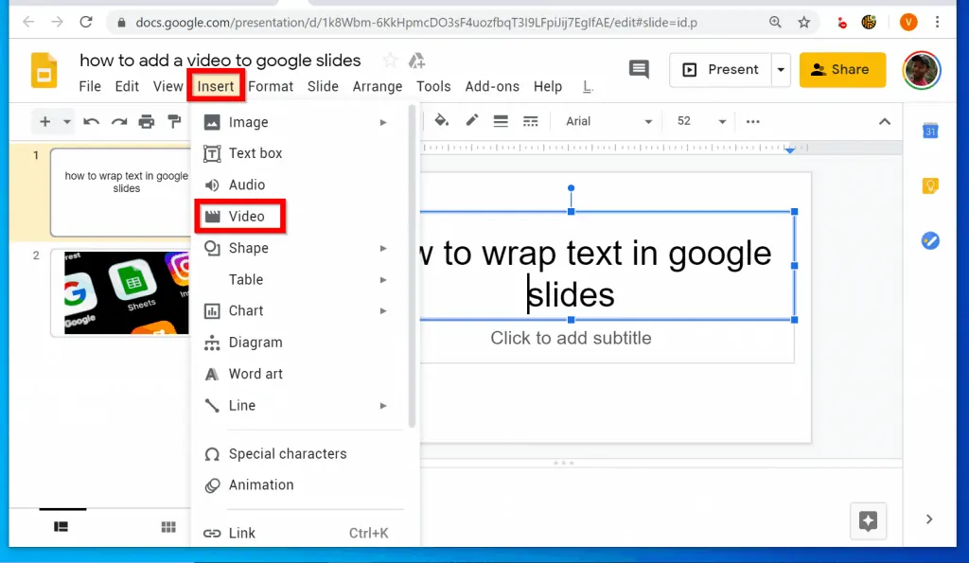
Task: Click the Share button
Action: [841, 69]
